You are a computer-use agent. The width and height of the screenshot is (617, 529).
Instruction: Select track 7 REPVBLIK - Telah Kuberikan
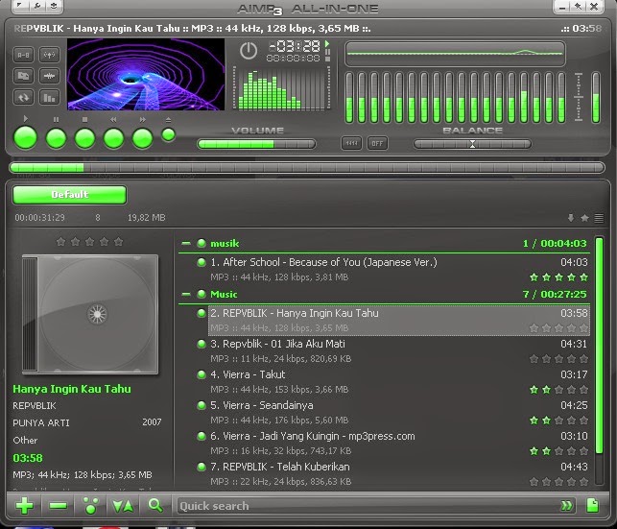[x=398, y=474]
